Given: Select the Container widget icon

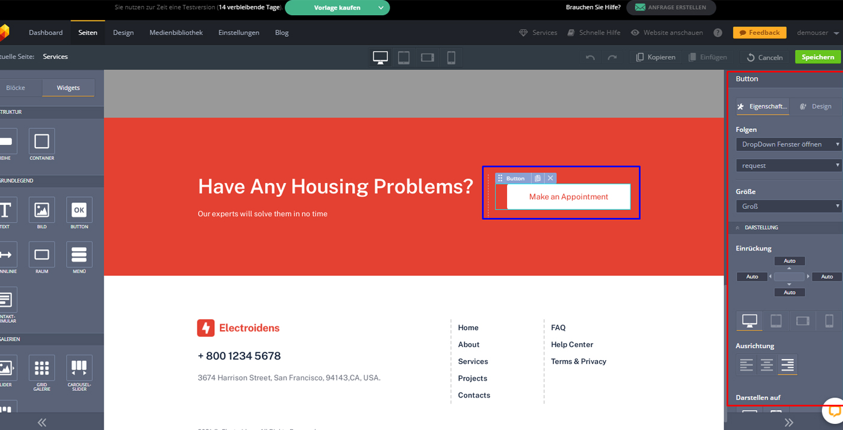Looking at the screenshot, I should pos(42,142).
